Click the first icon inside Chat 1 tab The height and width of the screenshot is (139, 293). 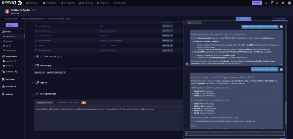(x=194, y=23)
